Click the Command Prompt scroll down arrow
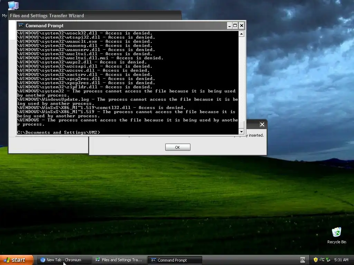Screen dimensions: 354x265 tap(241, 131)
